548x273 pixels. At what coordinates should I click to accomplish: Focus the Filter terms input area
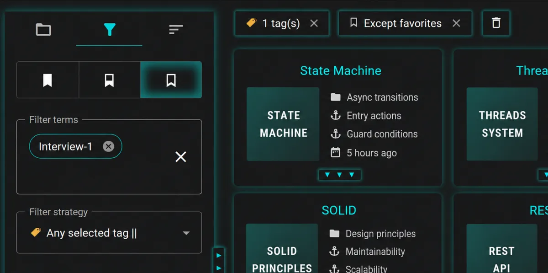(109, 157)
